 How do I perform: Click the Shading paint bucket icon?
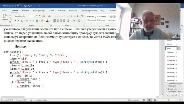click(74, 21)
